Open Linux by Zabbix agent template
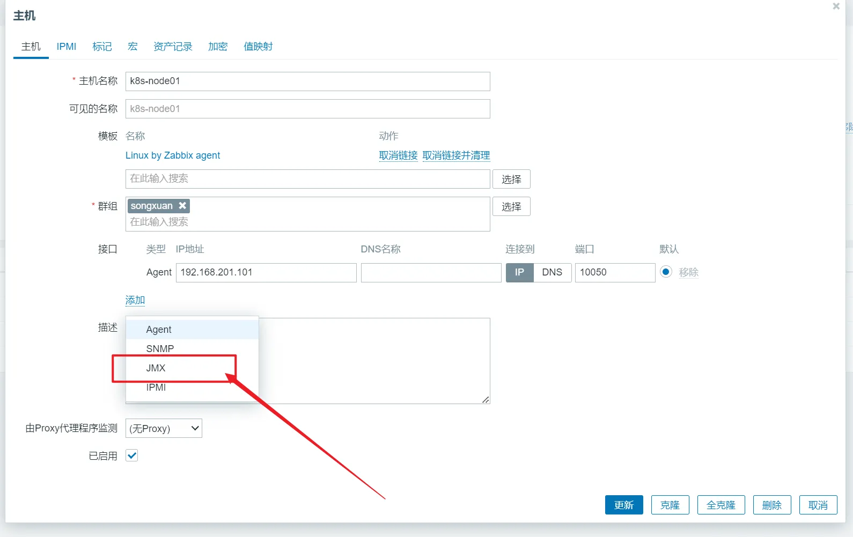 coord(173,155)
